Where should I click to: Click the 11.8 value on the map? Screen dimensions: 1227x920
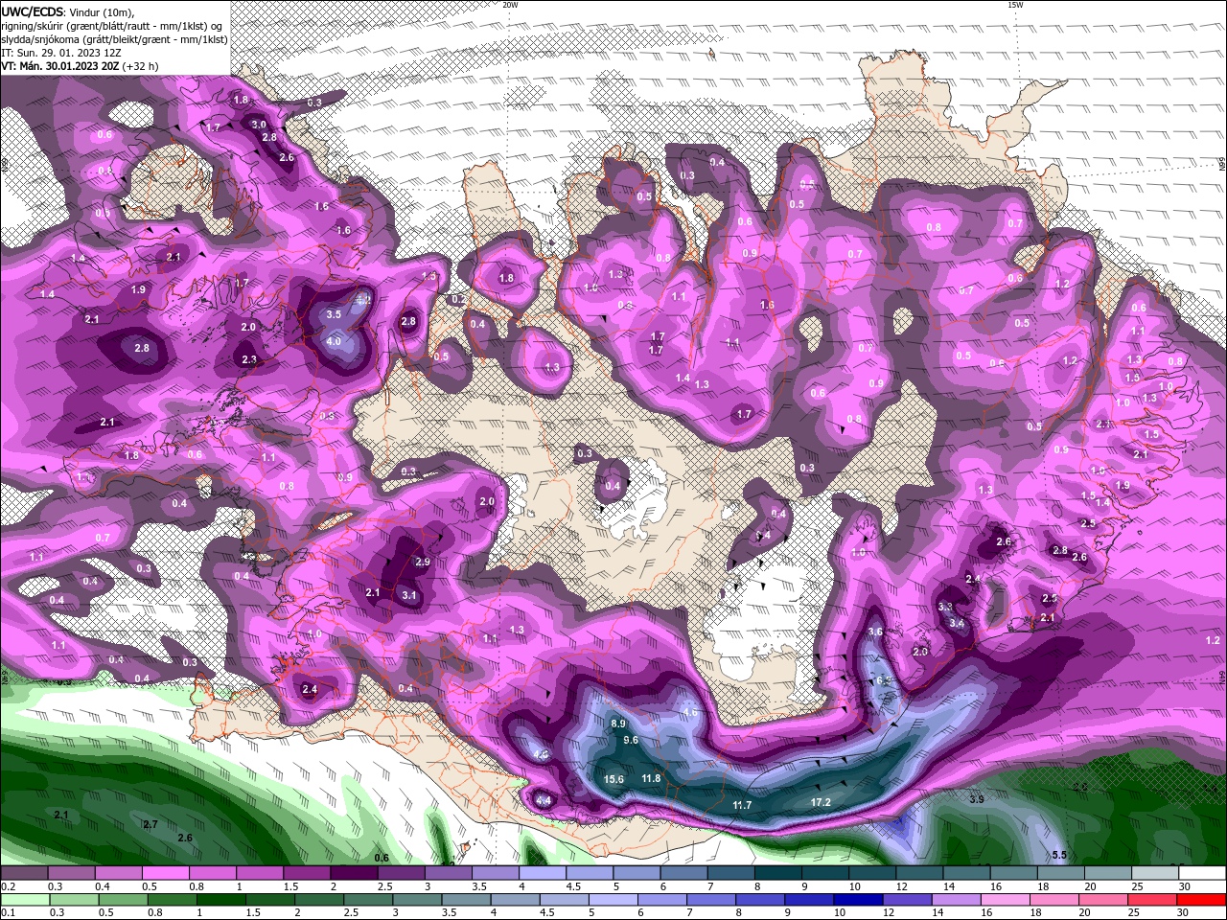coord(651,778)
